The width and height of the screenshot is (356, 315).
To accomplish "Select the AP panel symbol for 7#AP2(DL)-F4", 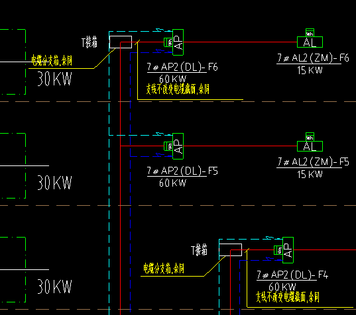I will click(x=288, y=250).
